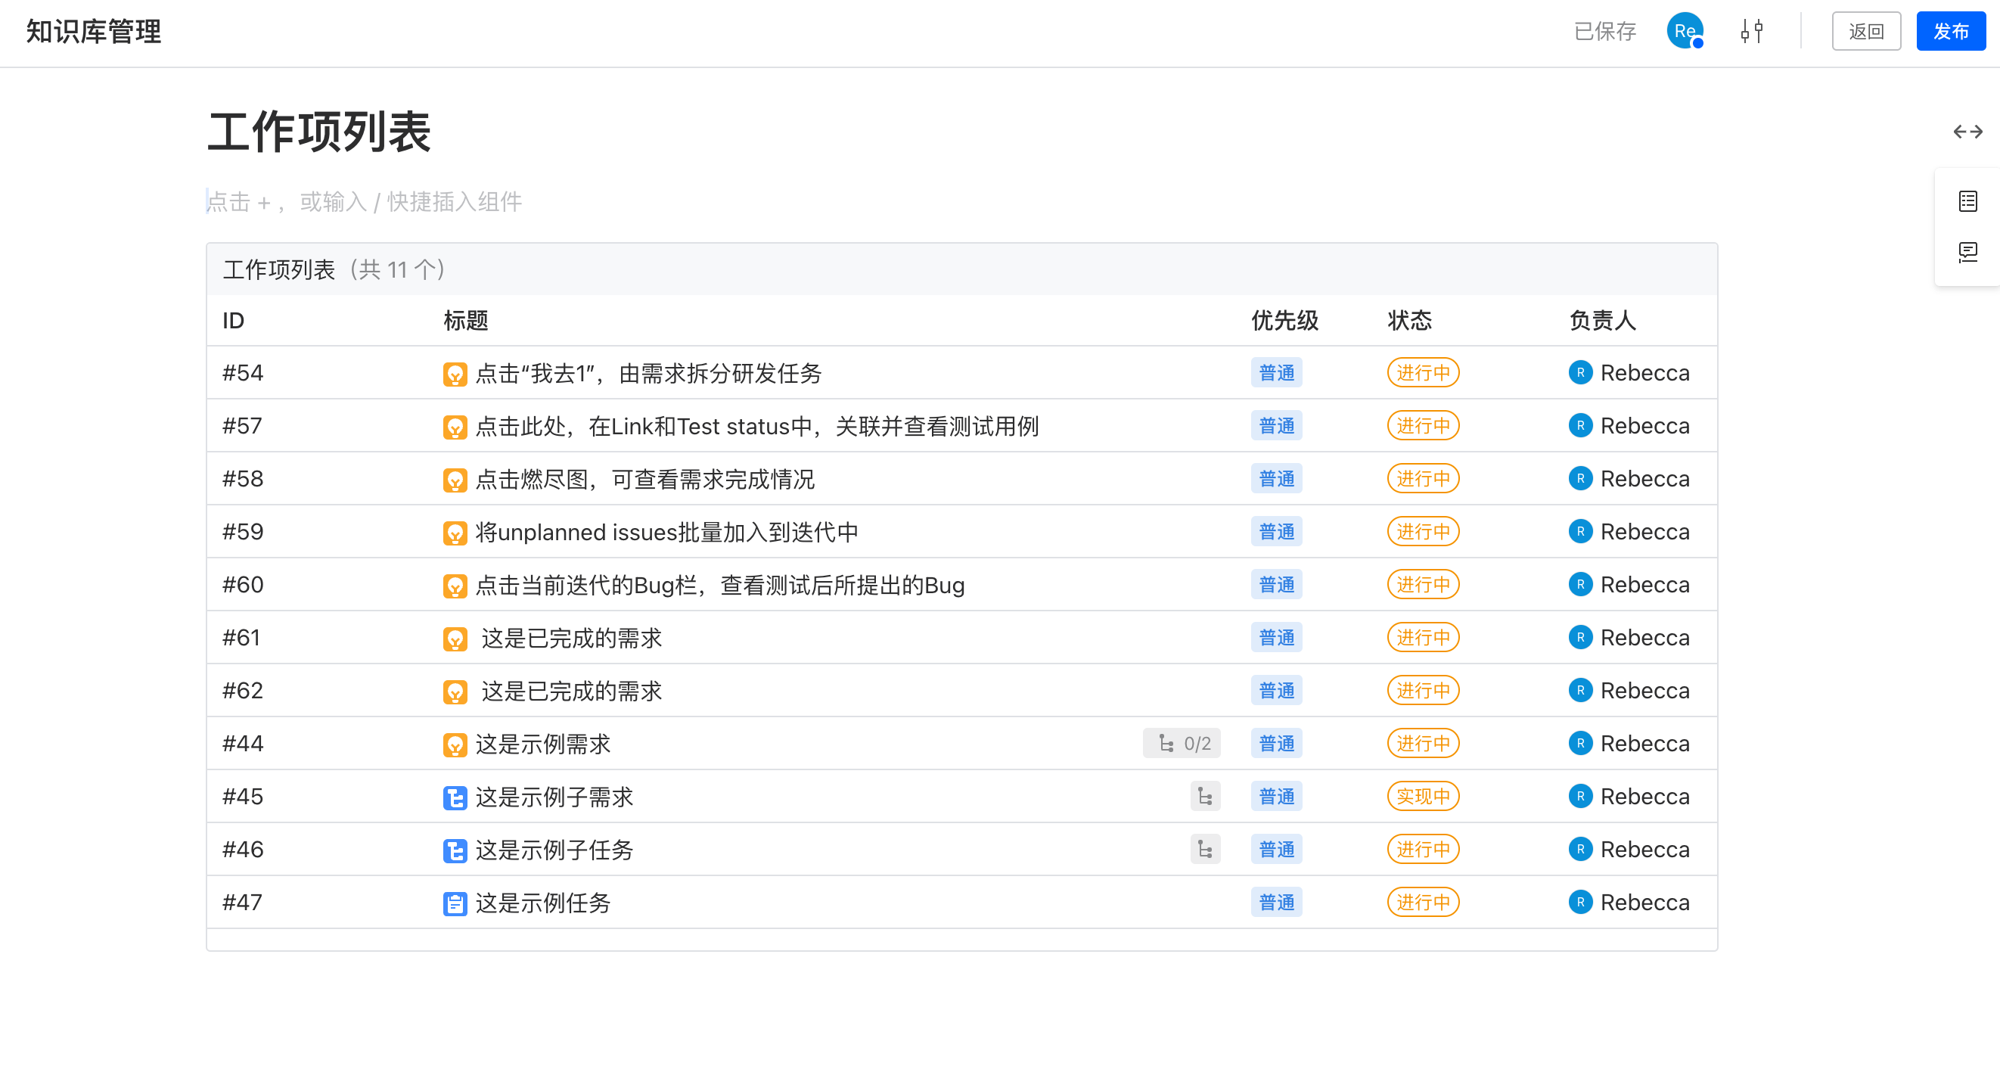Click the ID column header

coord(233,321)
